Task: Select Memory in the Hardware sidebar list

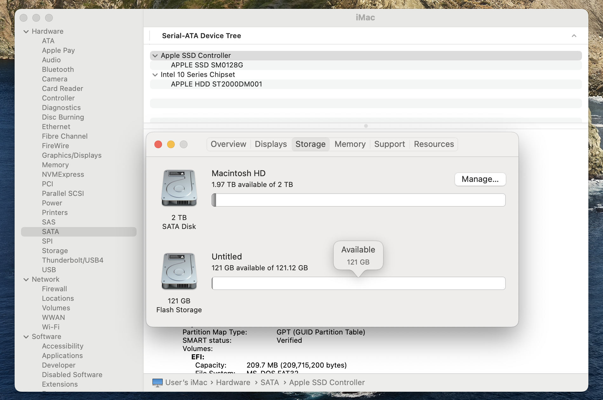Action: tap(55, 165)
